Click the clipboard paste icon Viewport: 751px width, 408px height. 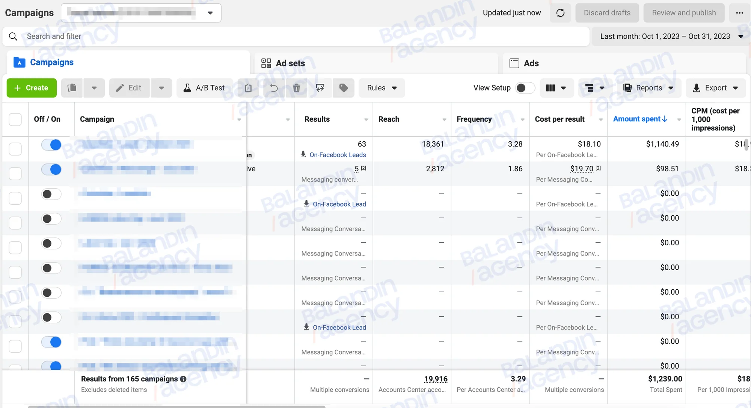(x=248, y=88)
